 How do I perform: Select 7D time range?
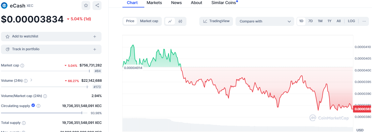[x=310, y=21]
